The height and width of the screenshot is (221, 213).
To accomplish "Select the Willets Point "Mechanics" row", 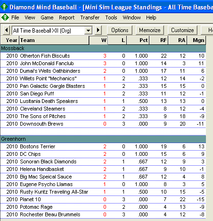I will [x=103, y=78].
